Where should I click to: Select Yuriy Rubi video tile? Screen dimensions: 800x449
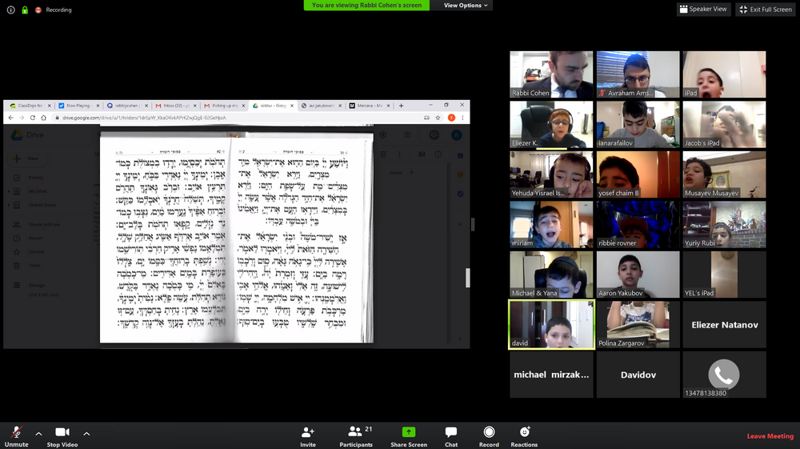(x=724, y=224)
